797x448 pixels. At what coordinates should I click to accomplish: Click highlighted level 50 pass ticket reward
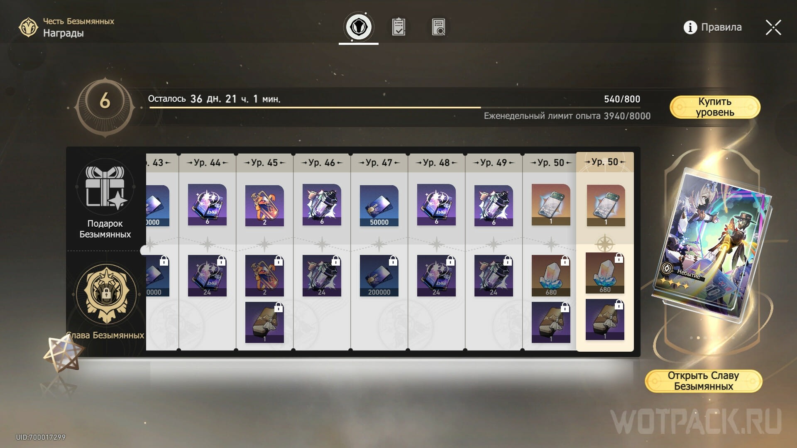[606, 206]
